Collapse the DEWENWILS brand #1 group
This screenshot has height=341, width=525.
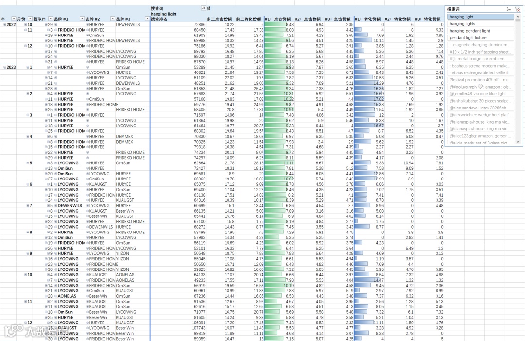56,205
